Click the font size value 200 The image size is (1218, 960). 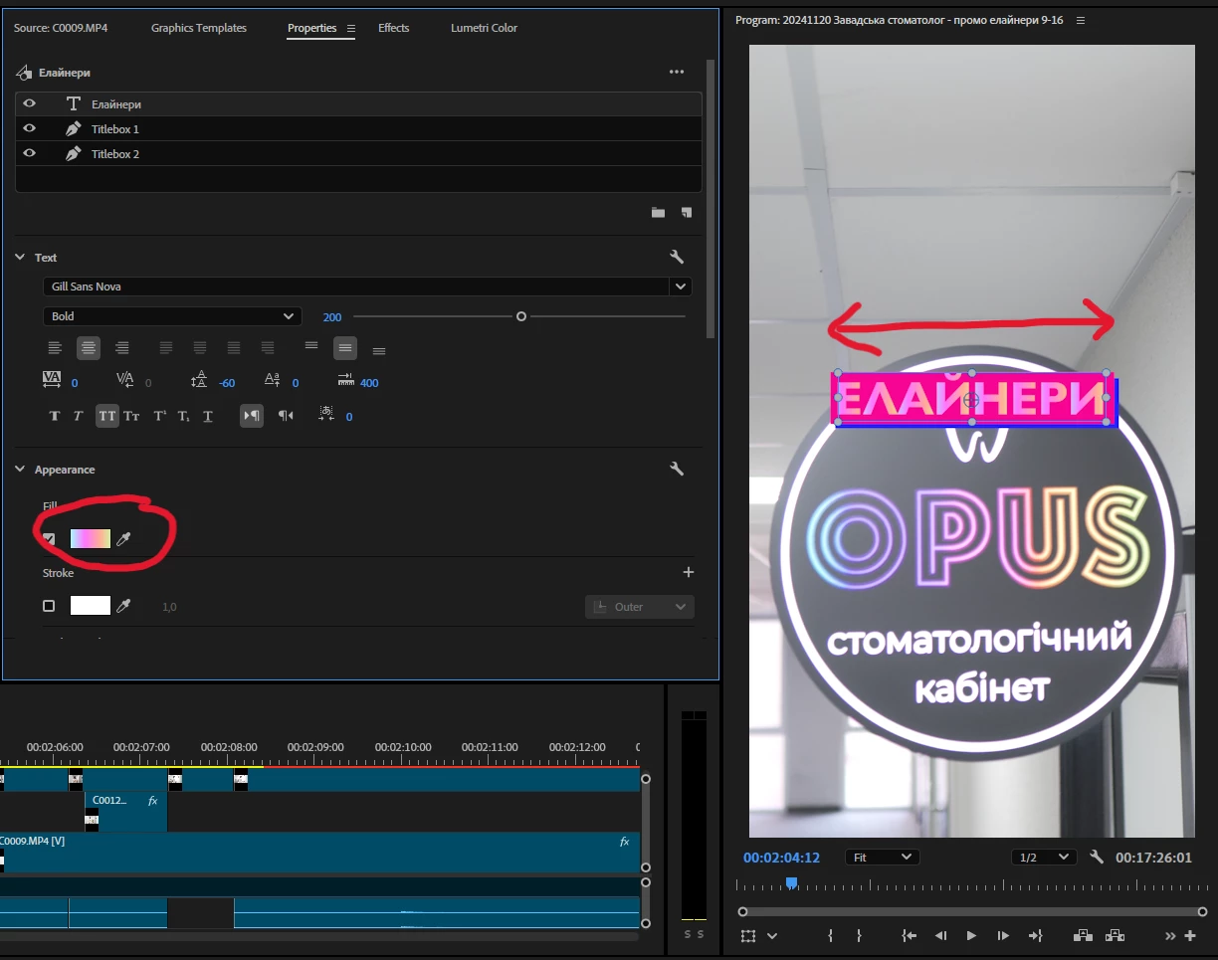pos(331,316)
